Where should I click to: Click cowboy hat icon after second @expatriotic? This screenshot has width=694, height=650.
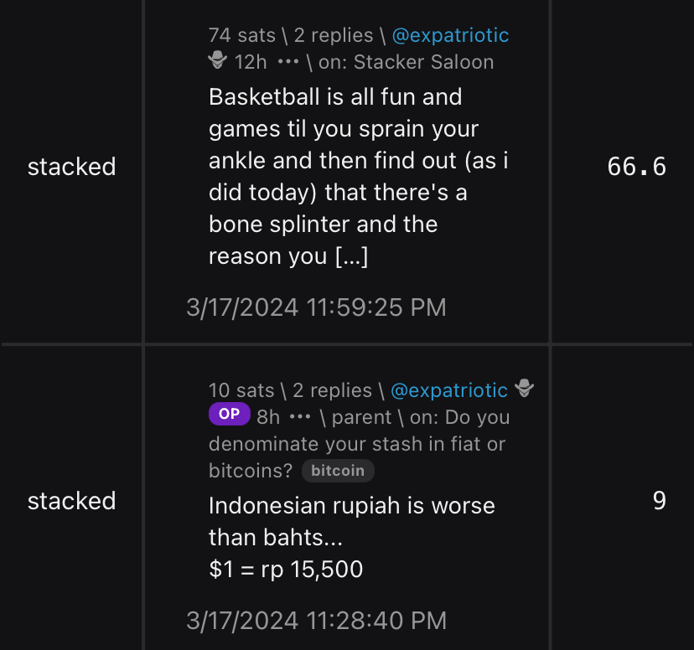pyautogui.click(x=525, y=389)
